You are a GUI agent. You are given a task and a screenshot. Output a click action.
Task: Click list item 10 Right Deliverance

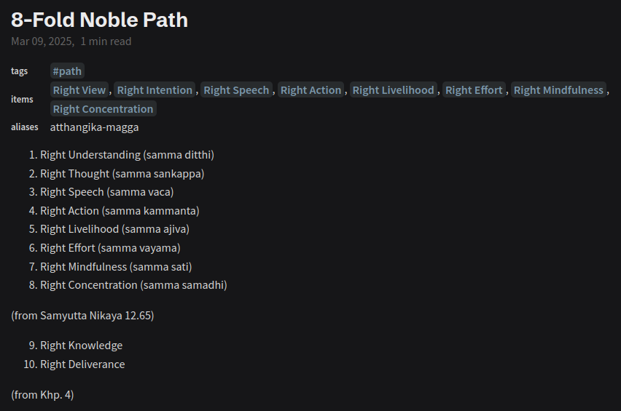[82, 364]
